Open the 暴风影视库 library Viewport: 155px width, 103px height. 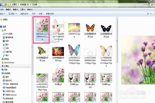click(8, 37)
